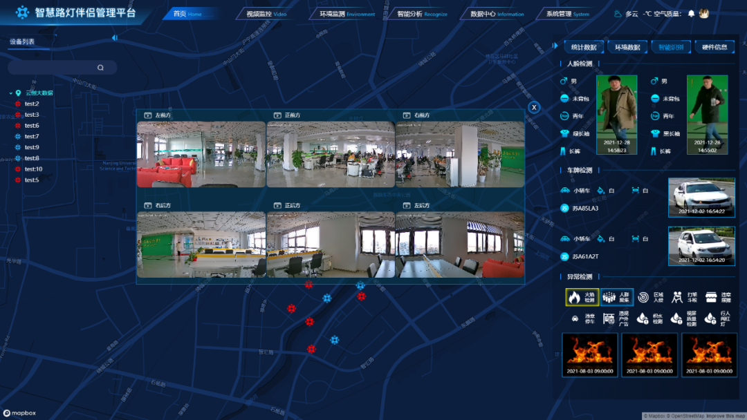Click the user avatar in the header
This screenshot has height=420, width=747.
[x=704, y=13]
